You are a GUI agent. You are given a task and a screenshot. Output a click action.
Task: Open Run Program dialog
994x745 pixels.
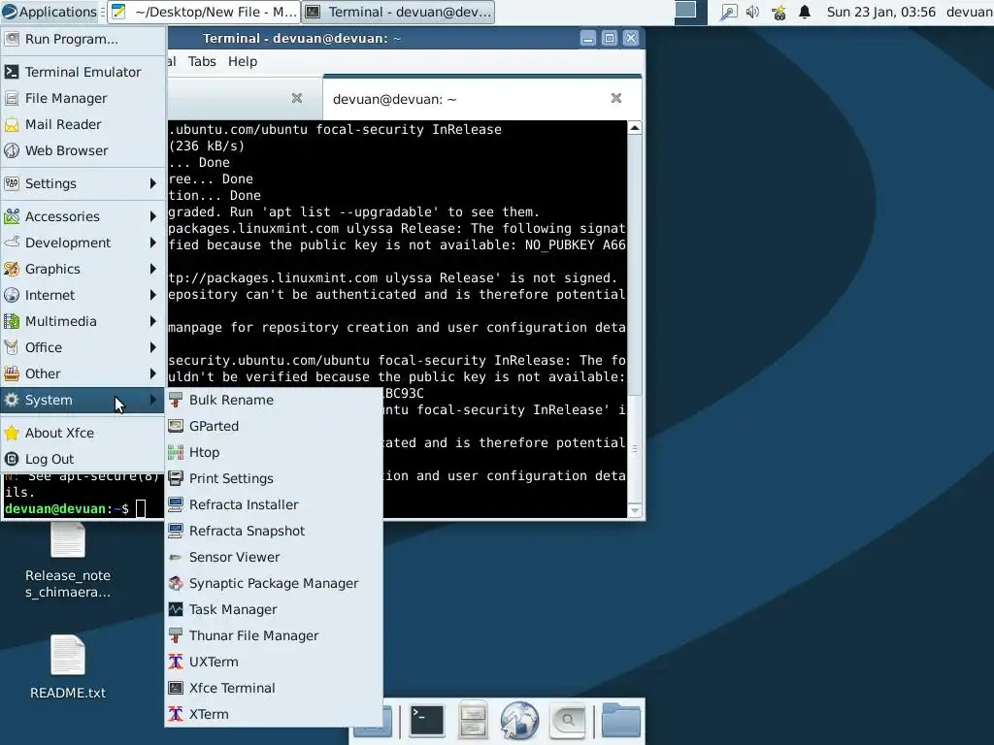pyautogui.click(x=83, y=39)
